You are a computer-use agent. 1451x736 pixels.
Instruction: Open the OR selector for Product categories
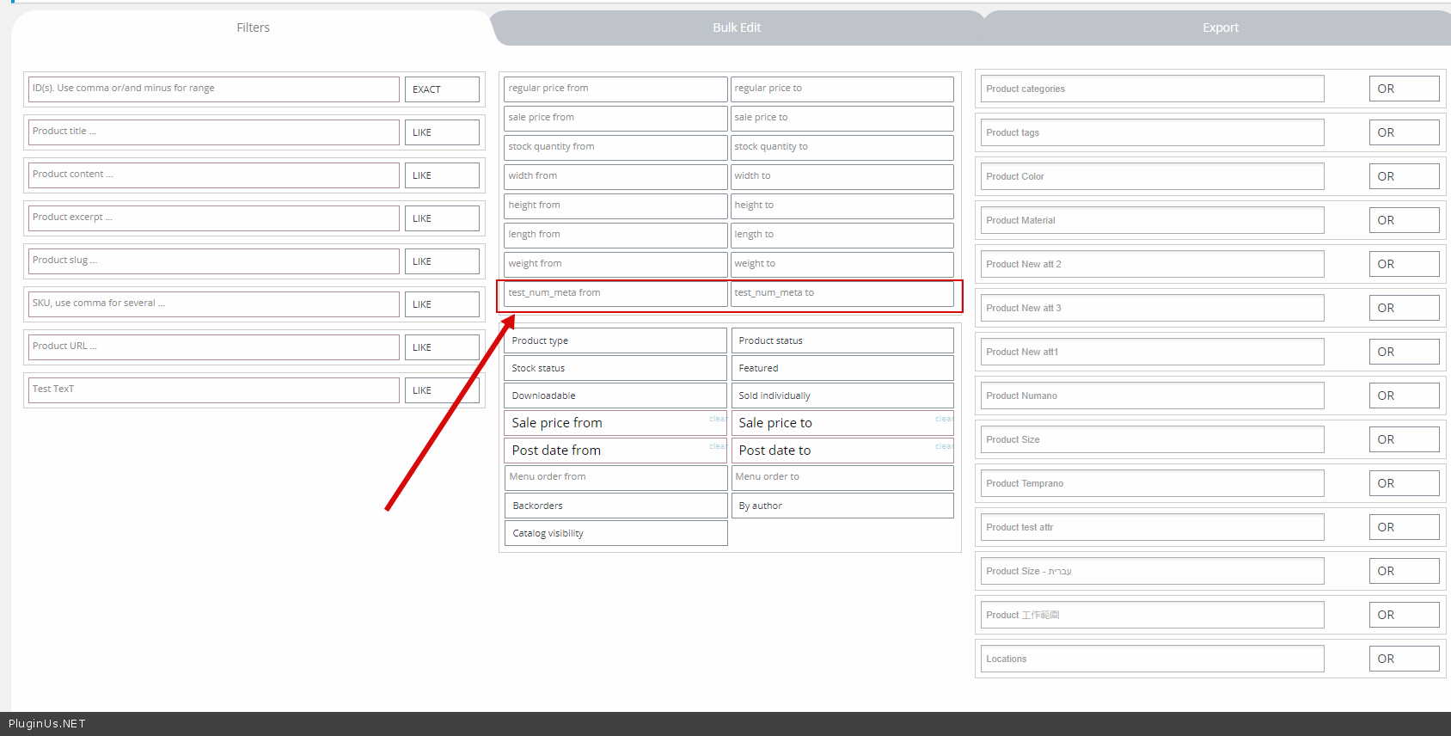[1403, 89]
